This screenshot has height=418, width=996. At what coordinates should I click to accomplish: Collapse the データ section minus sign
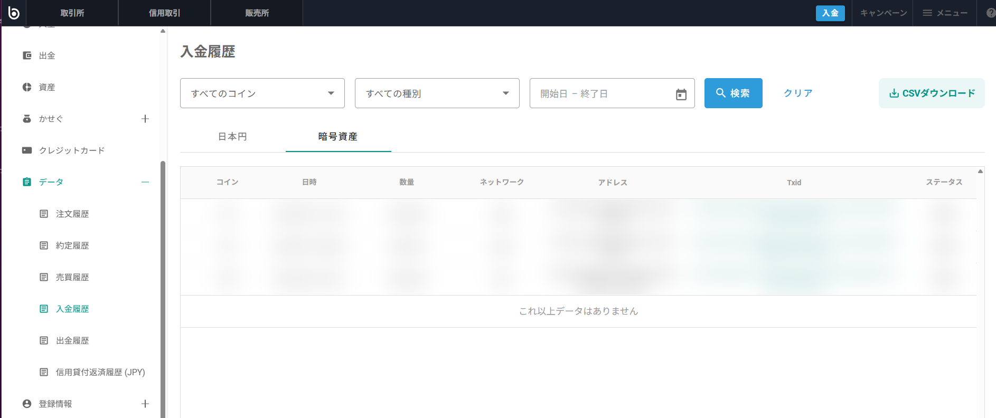[x=145, y=182]
